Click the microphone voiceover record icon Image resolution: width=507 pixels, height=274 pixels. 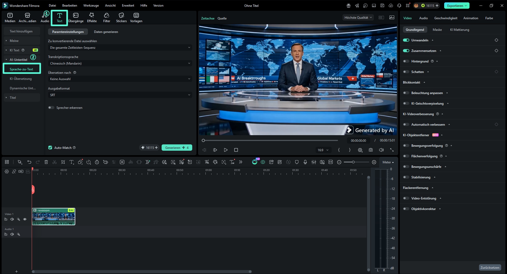[x=305, y=162]
